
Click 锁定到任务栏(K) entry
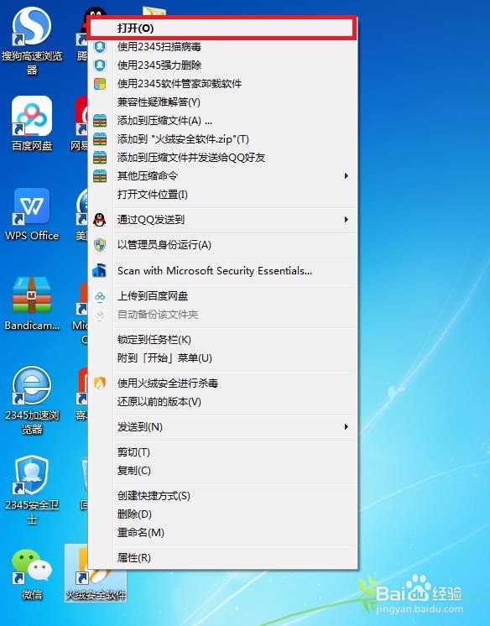(x=222, y=339)
